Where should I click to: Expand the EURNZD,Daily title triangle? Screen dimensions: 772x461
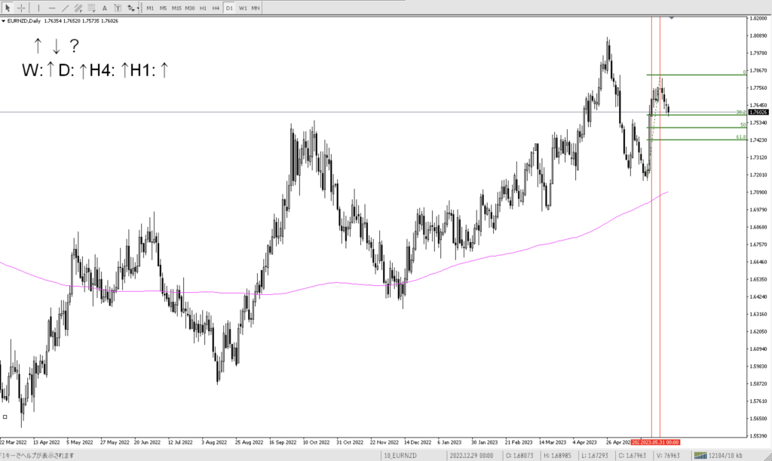[3, 21]
